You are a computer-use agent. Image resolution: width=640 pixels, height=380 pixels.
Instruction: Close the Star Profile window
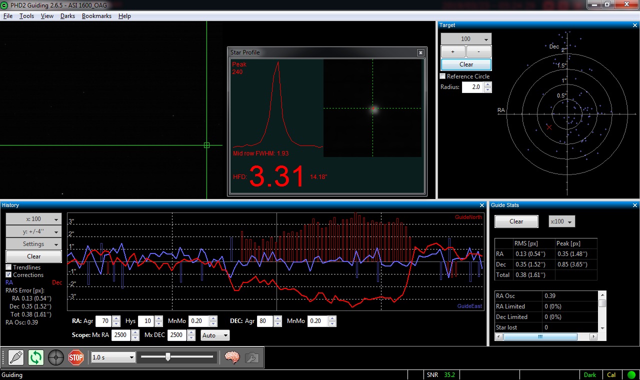421,52
